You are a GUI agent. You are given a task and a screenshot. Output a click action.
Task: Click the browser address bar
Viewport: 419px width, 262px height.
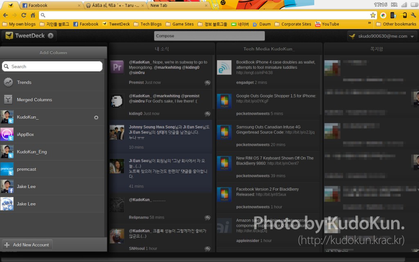pyautogui.click(x=208, y=15)
